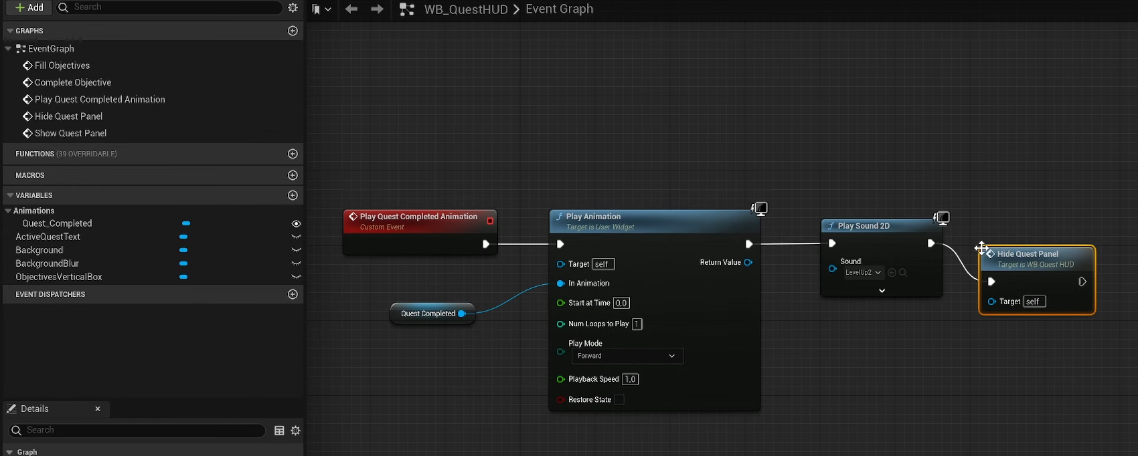Navigate back in graph history
1138x456 pixels.
point(351,9)
